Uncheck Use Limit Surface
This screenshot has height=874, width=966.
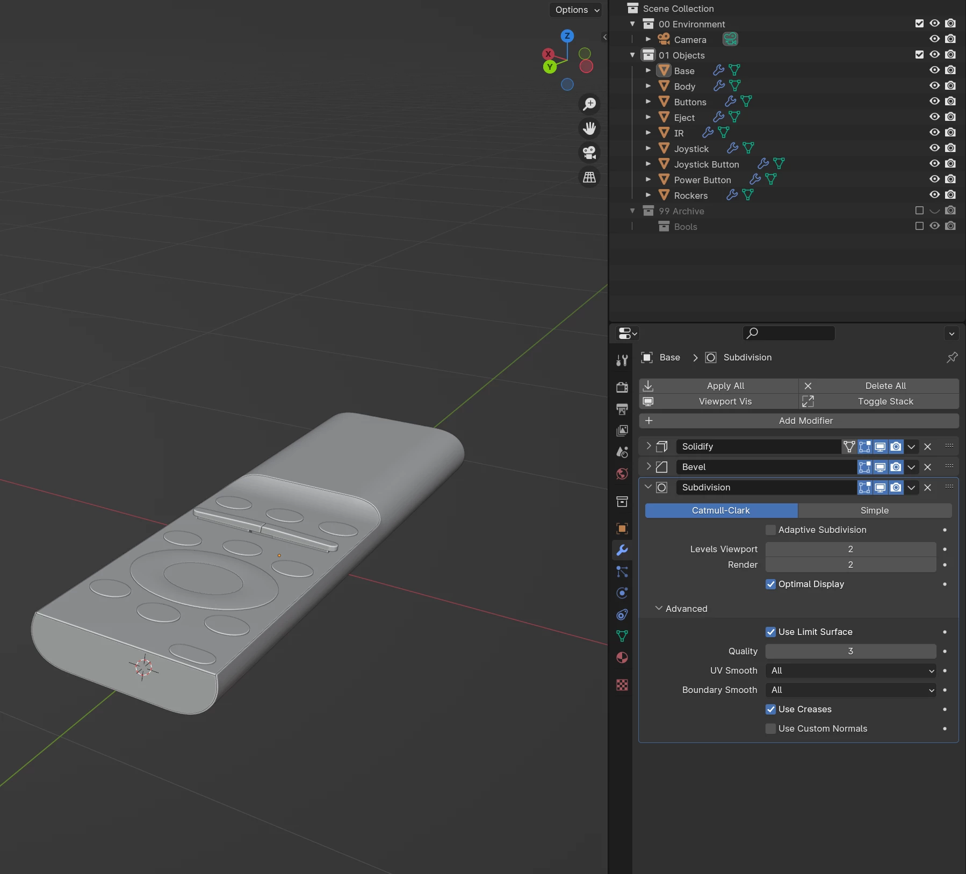click(x=770, y=632)
